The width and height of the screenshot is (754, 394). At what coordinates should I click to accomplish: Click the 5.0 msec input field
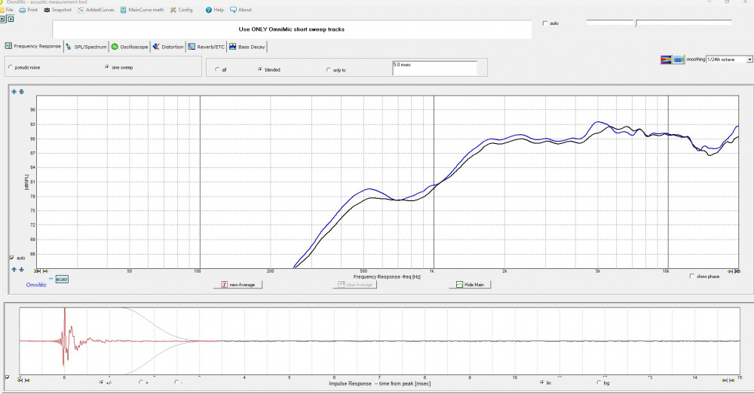tap(434, 68)
